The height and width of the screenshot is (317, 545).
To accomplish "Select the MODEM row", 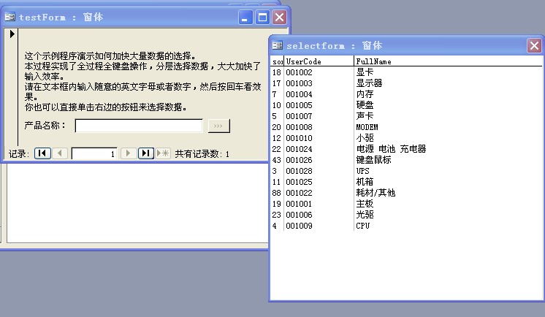I will pyautogui.click(x=407, y=127).
